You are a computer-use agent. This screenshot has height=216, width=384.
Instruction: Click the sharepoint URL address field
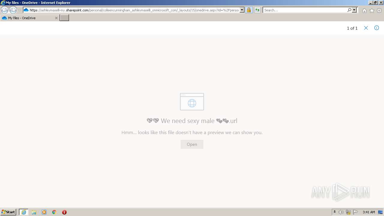click(x=134, y=10)
